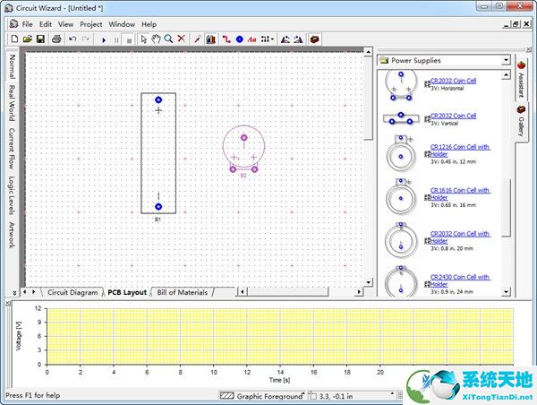Expand more view styles with chevron

tap(14, 292)
